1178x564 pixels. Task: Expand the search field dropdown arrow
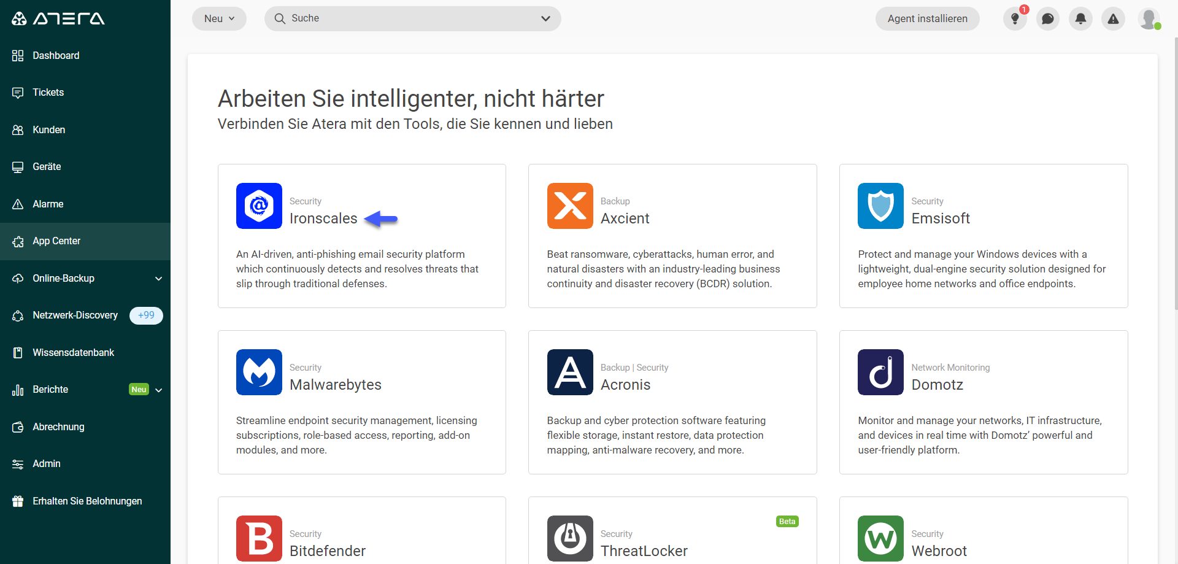[x=545, y=18]
